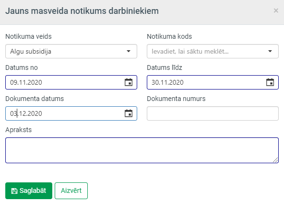The width and height of the screenshot is (284, 202).
Task: Open the Notikuma kods dropdown arrow
Action: tap(270, 51)
